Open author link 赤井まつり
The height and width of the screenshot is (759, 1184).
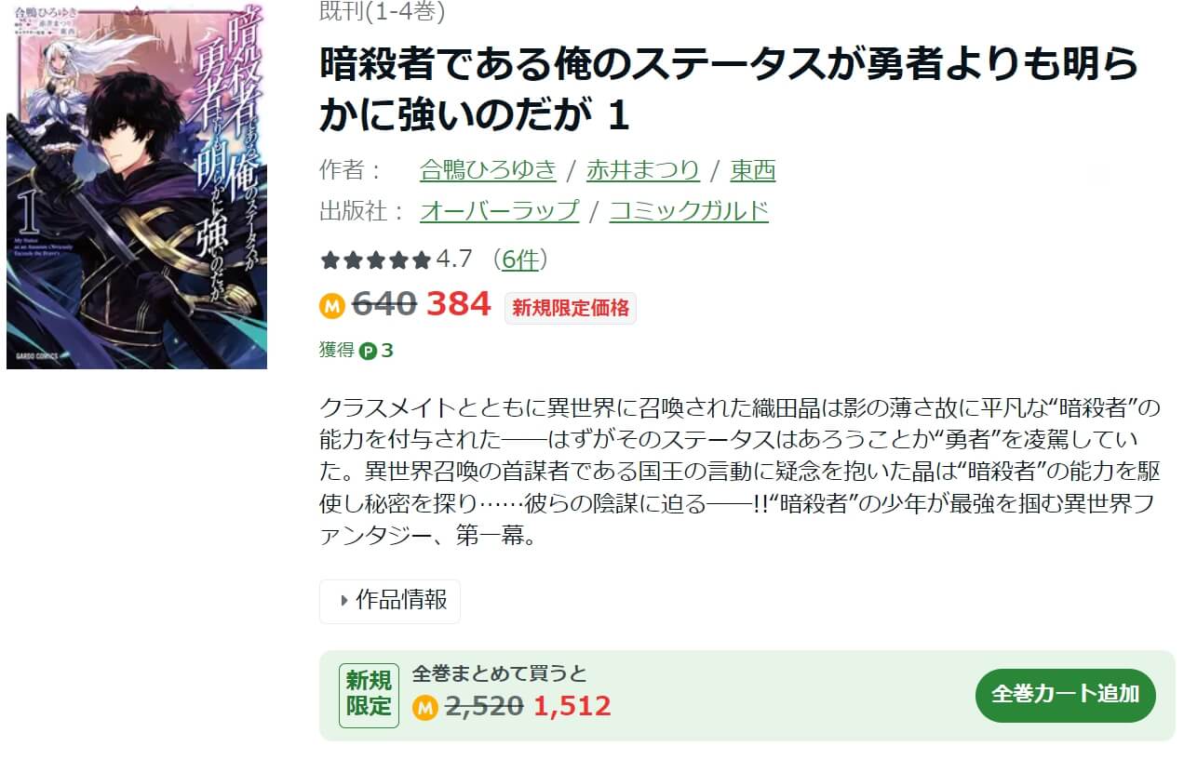click(x=643, y=170)
